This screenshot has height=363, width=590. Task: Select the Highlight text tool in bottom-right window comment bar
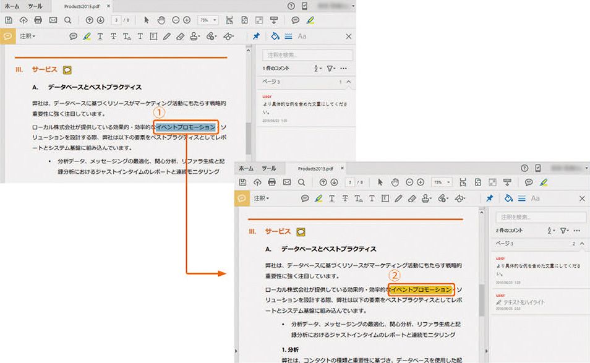[319, 199]
